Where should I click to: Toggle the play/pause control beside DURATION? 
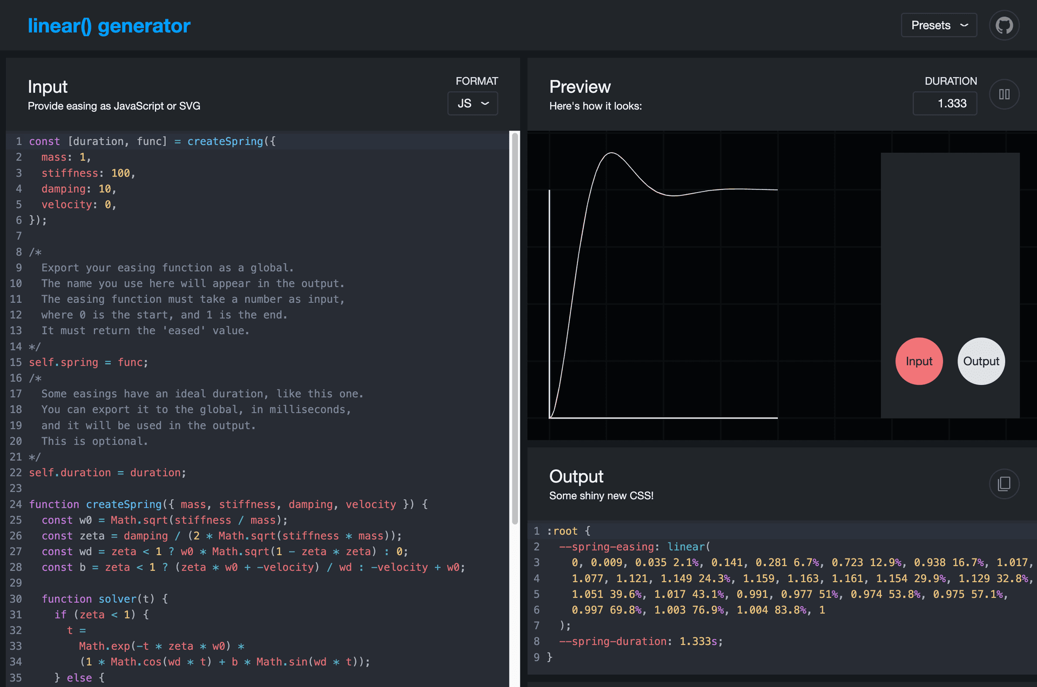click(1005, 94)
